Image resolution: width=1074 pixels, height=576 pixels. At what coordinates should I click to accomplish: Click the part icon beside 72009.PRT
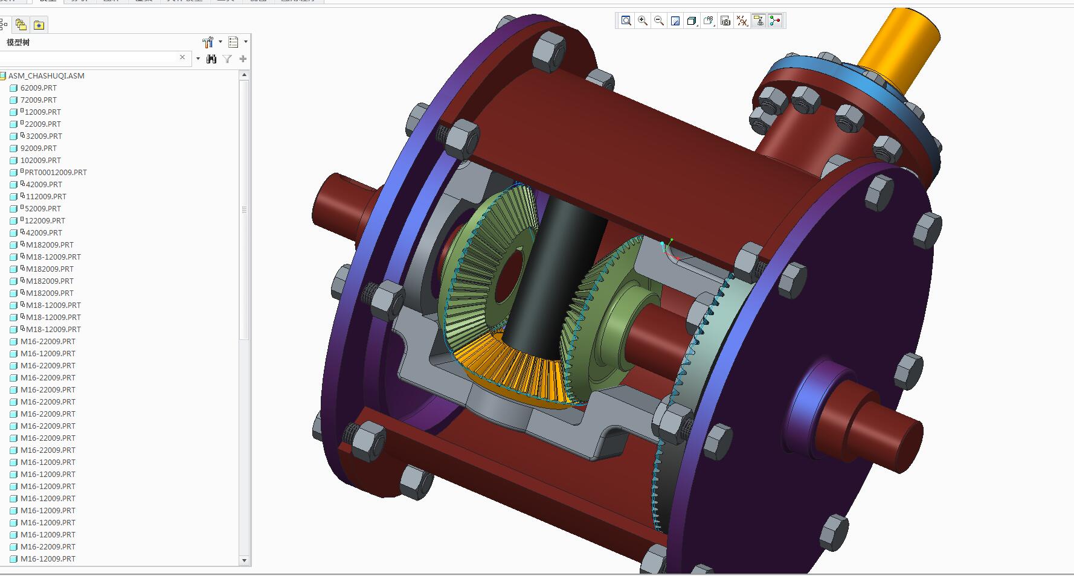[13, 100]
